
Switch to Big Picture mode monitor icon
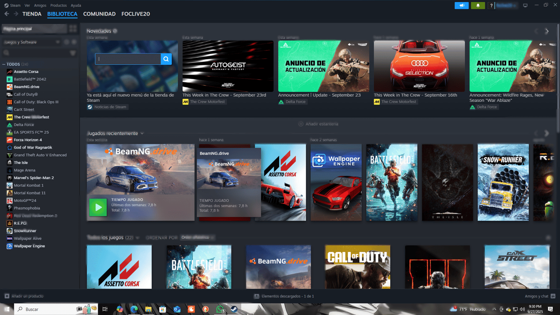525,5
